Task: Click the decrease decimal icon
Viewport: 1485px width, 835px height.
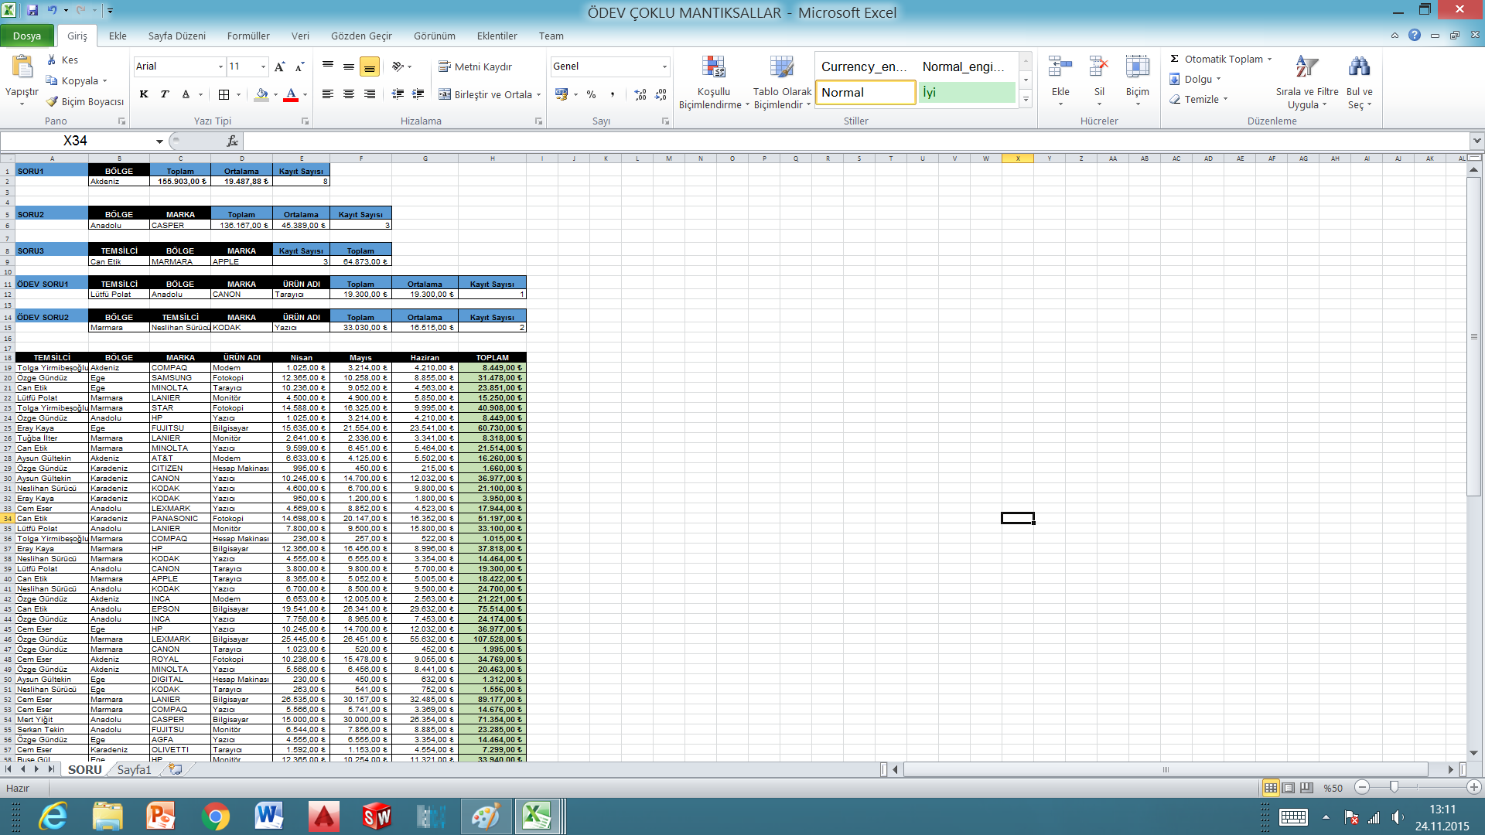Action: (x=661, y=94)
